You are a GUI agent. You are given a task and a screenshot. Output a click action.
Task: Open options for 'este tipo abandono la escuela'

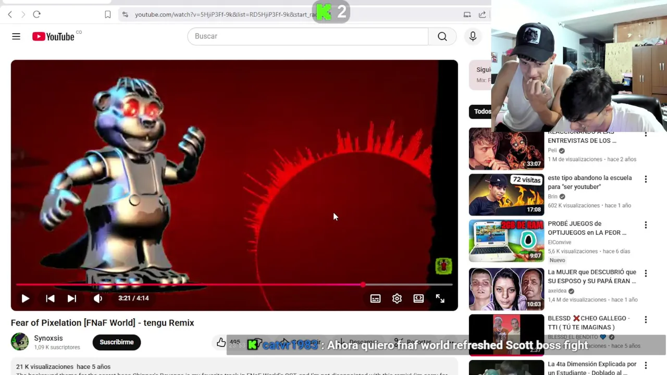(x=646, y=179)
